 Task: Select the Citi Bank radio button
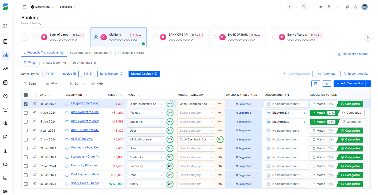point(96,37)
